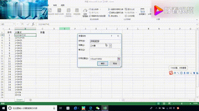This screenshot has width=199, height=111.
Task: Click the fx insert function icon
Action: pos(33,24)
